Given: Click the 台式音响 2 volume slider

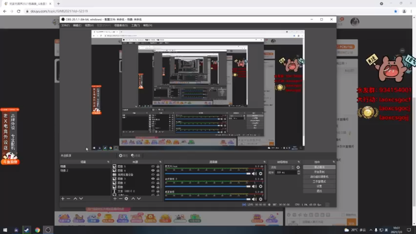Looking at the screenshot, I should [207, 187].
